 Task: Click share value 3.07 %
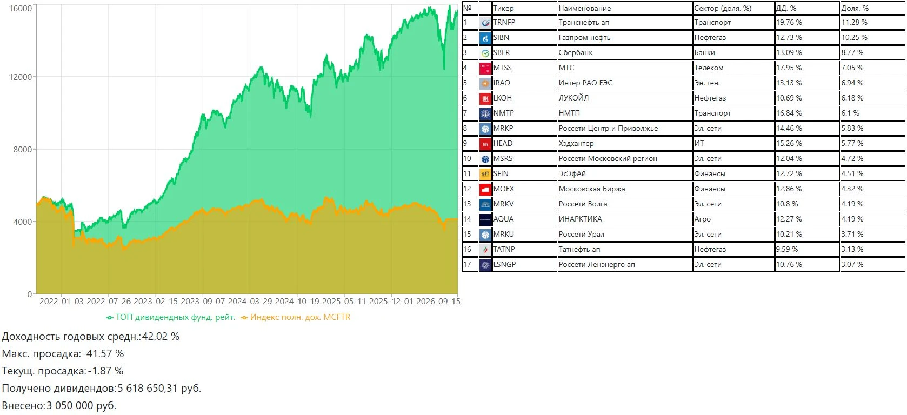(852, 265)
